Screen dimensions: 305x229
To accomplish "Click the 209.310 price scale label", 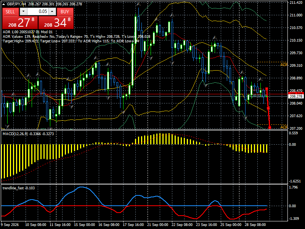I will pos(296,65).
